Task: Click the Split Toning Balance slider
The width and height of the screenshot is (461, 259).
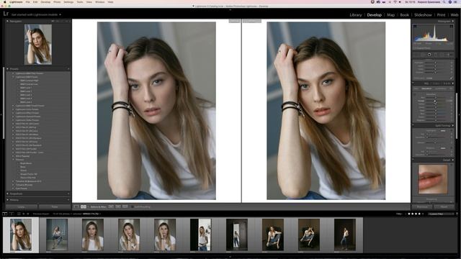Action: point(435,142)
